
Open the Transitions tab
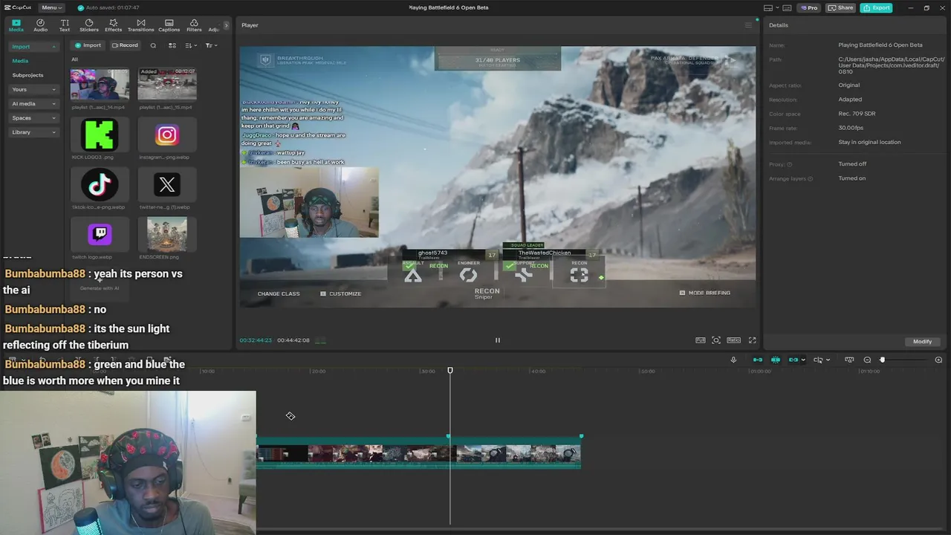coord(140,25)
